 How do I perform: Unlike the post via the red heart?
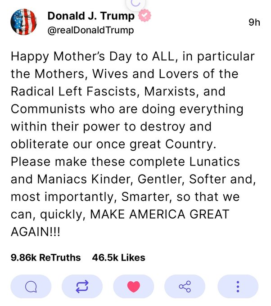pyautogui.click(x=134, y=286)
